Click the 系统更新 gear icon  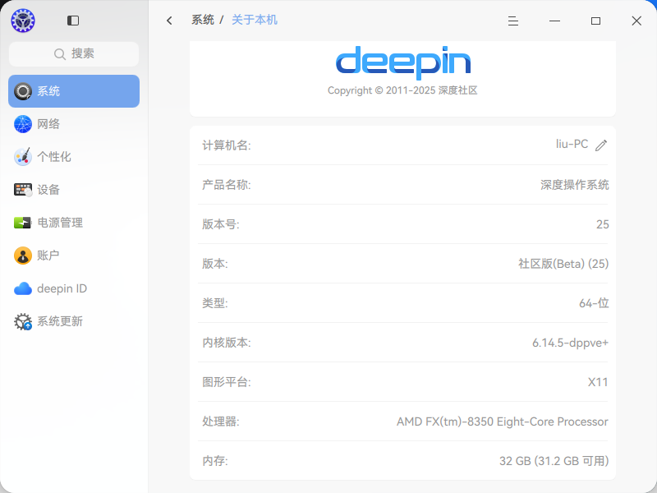point(23,321)
